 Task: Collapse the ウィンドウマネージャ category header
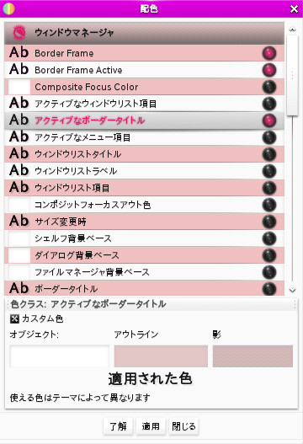pyautogui.click(x=144, y=33)
